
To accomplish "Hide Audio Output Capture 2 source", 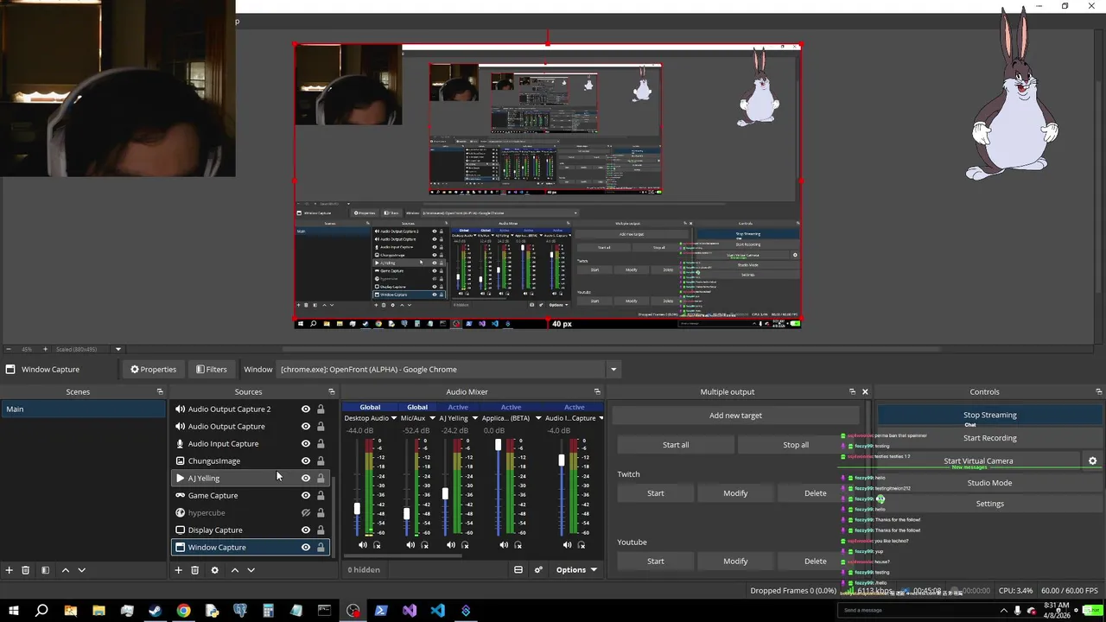I will [305, 409].
